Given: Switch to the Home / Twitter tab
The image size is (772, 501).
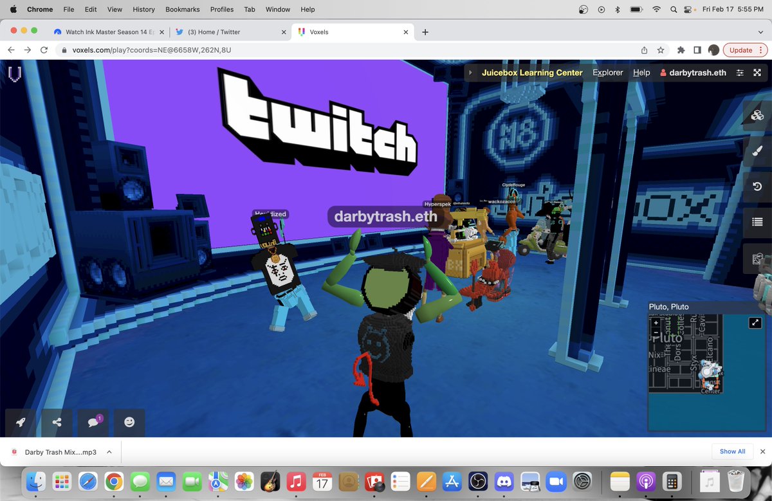Looking at the screenshot, I should point(230,32).
